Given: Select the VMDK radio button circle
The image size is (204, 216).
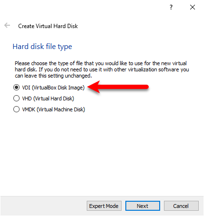Looking at the screenshot, I should (x=16, y=109).
